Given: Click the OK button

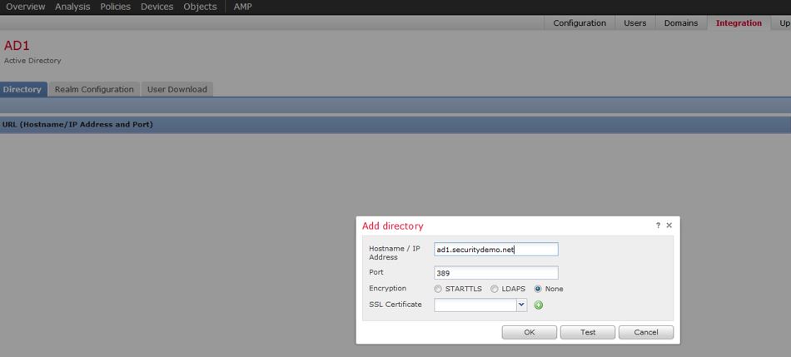Looking at the screenshot, I should pyautogui.click(x=530, y=332).
